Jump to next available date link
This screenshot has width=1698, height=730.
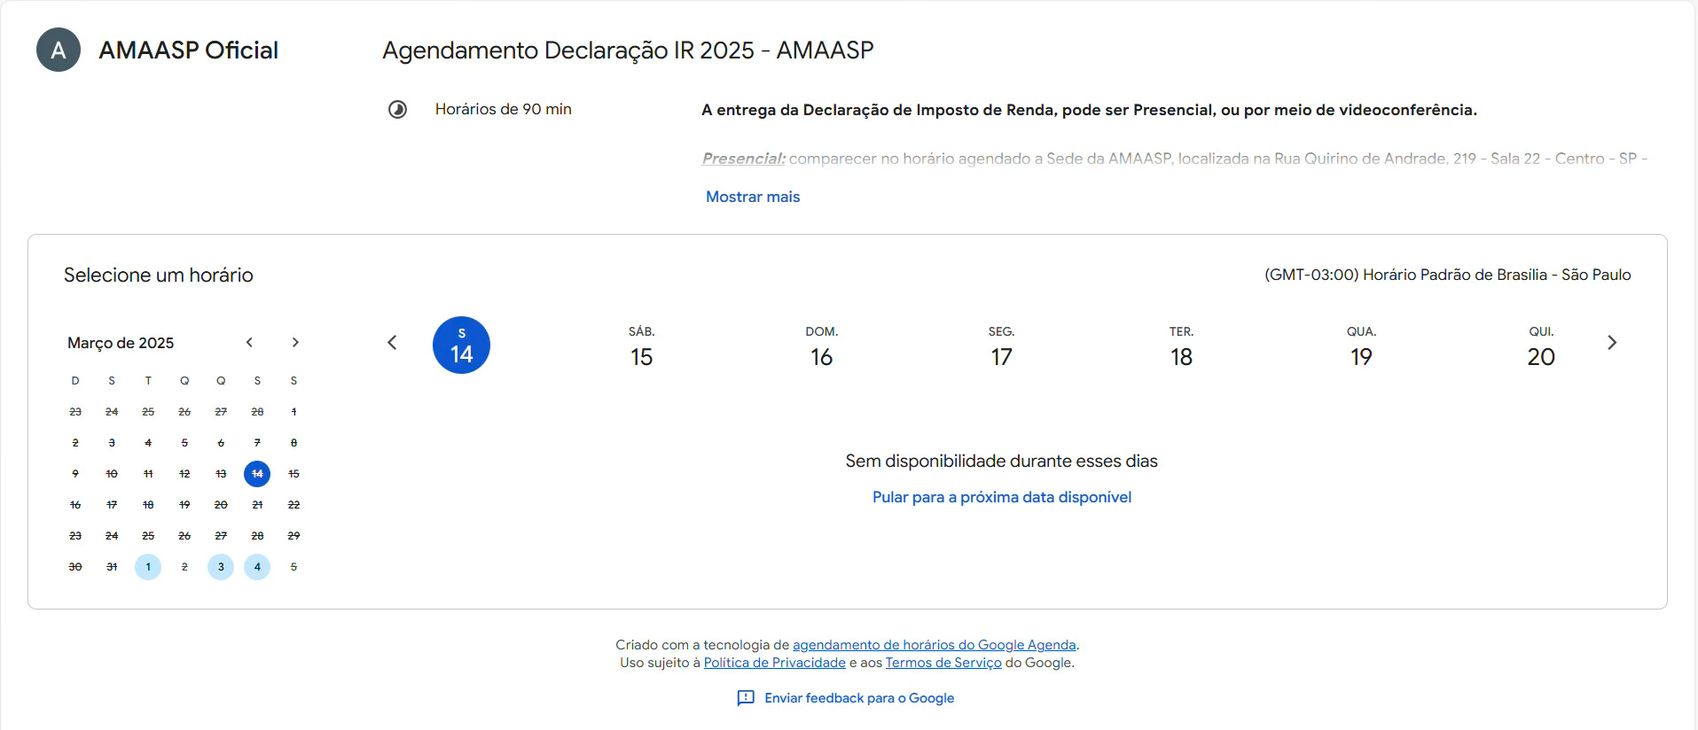[x=1001, y=497]
